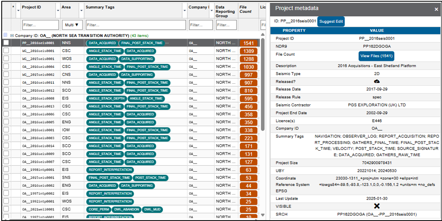Select project OA__2016seis0005
Viewport: 442px width, 221px height.
(38, 122)
